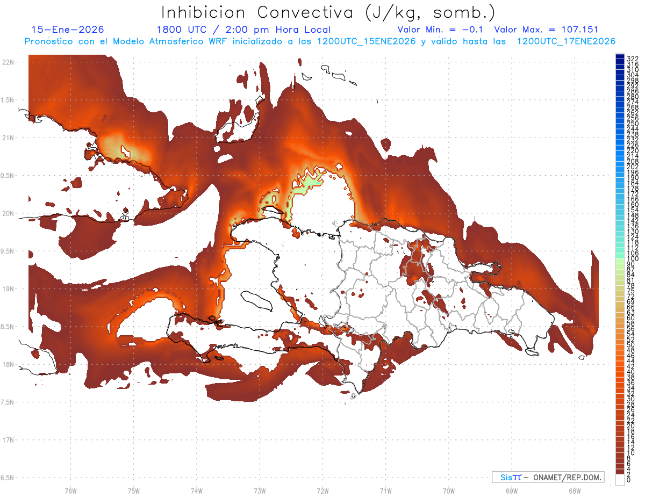Click the '75W' longitude label
Image resolution: width=645 pixels, height=498 pixels.
[133, 490]
